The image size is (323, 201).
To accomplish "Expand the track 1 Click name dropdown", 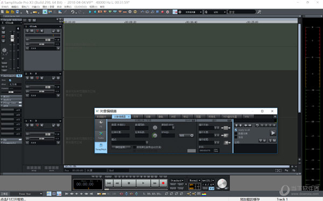I will [x=60, y=26].
